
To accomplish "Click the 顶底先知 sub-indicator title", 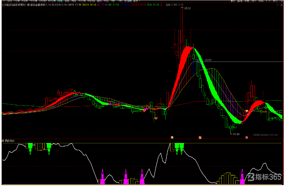I will (x=10, y=141).
